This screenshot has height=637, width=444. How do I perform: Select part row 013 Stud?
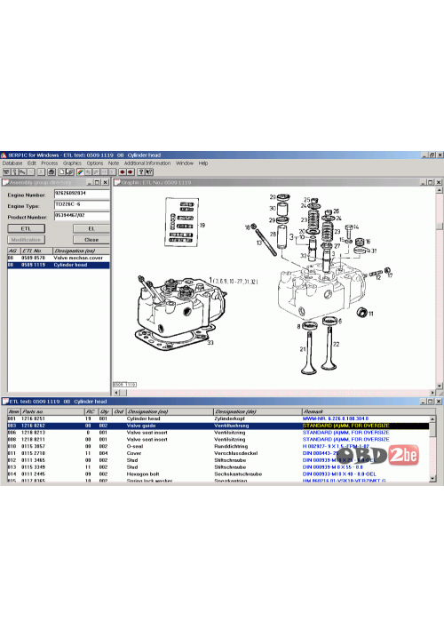click(218, 466)
